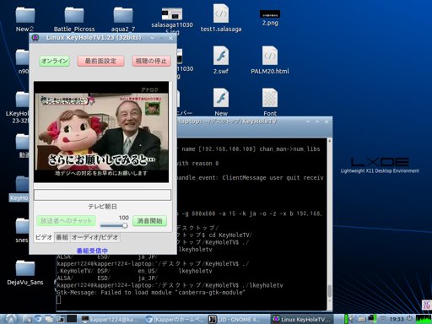Image resolution: width=432 pixels, height=324 pixels.
Task: Open the terminal window roll-up arrow
Action: point(308,121)
